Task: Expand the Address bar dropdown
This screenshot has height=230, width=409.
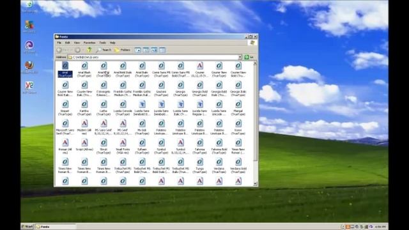Action: pyautogui.click(x=240, y=57)
